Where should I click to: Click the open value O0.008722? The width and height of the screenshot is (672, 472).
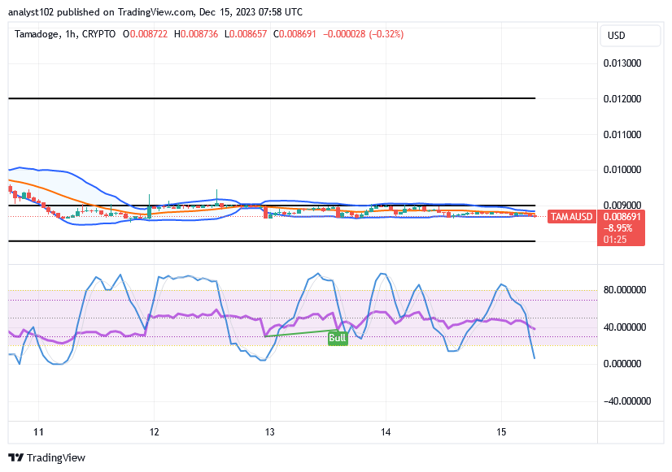[x=145, y=34]
